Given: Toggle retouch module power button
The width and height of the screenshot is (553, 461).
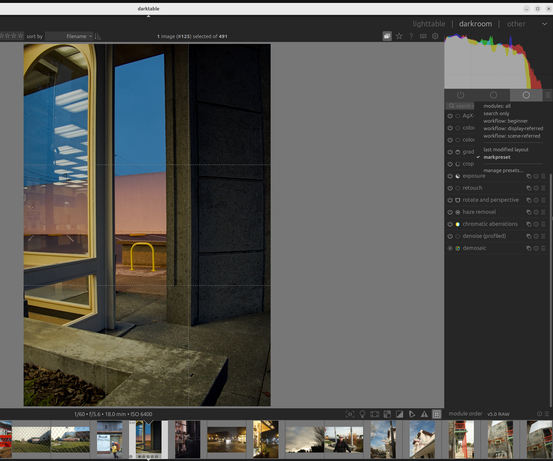Looking at the screenshot, I should (x=450, y=188).
